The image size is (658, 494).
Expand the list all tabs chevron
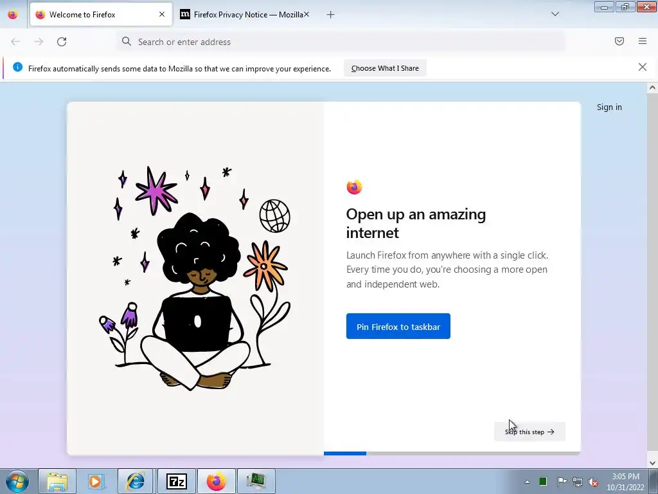click(x=555, y=14)
